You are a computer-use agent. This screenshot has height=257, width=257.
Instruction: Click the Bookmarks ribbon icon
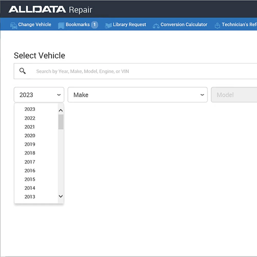[61, 25]
